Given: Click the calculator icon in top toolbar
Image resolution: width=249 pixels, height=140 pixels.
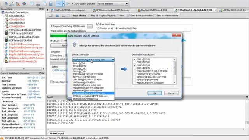Looking at the screenshot, I should [51, 3].
